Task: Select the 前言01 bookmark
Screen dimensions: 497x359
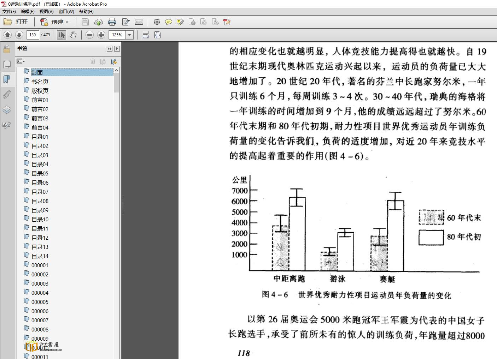Action: (40, 100)
